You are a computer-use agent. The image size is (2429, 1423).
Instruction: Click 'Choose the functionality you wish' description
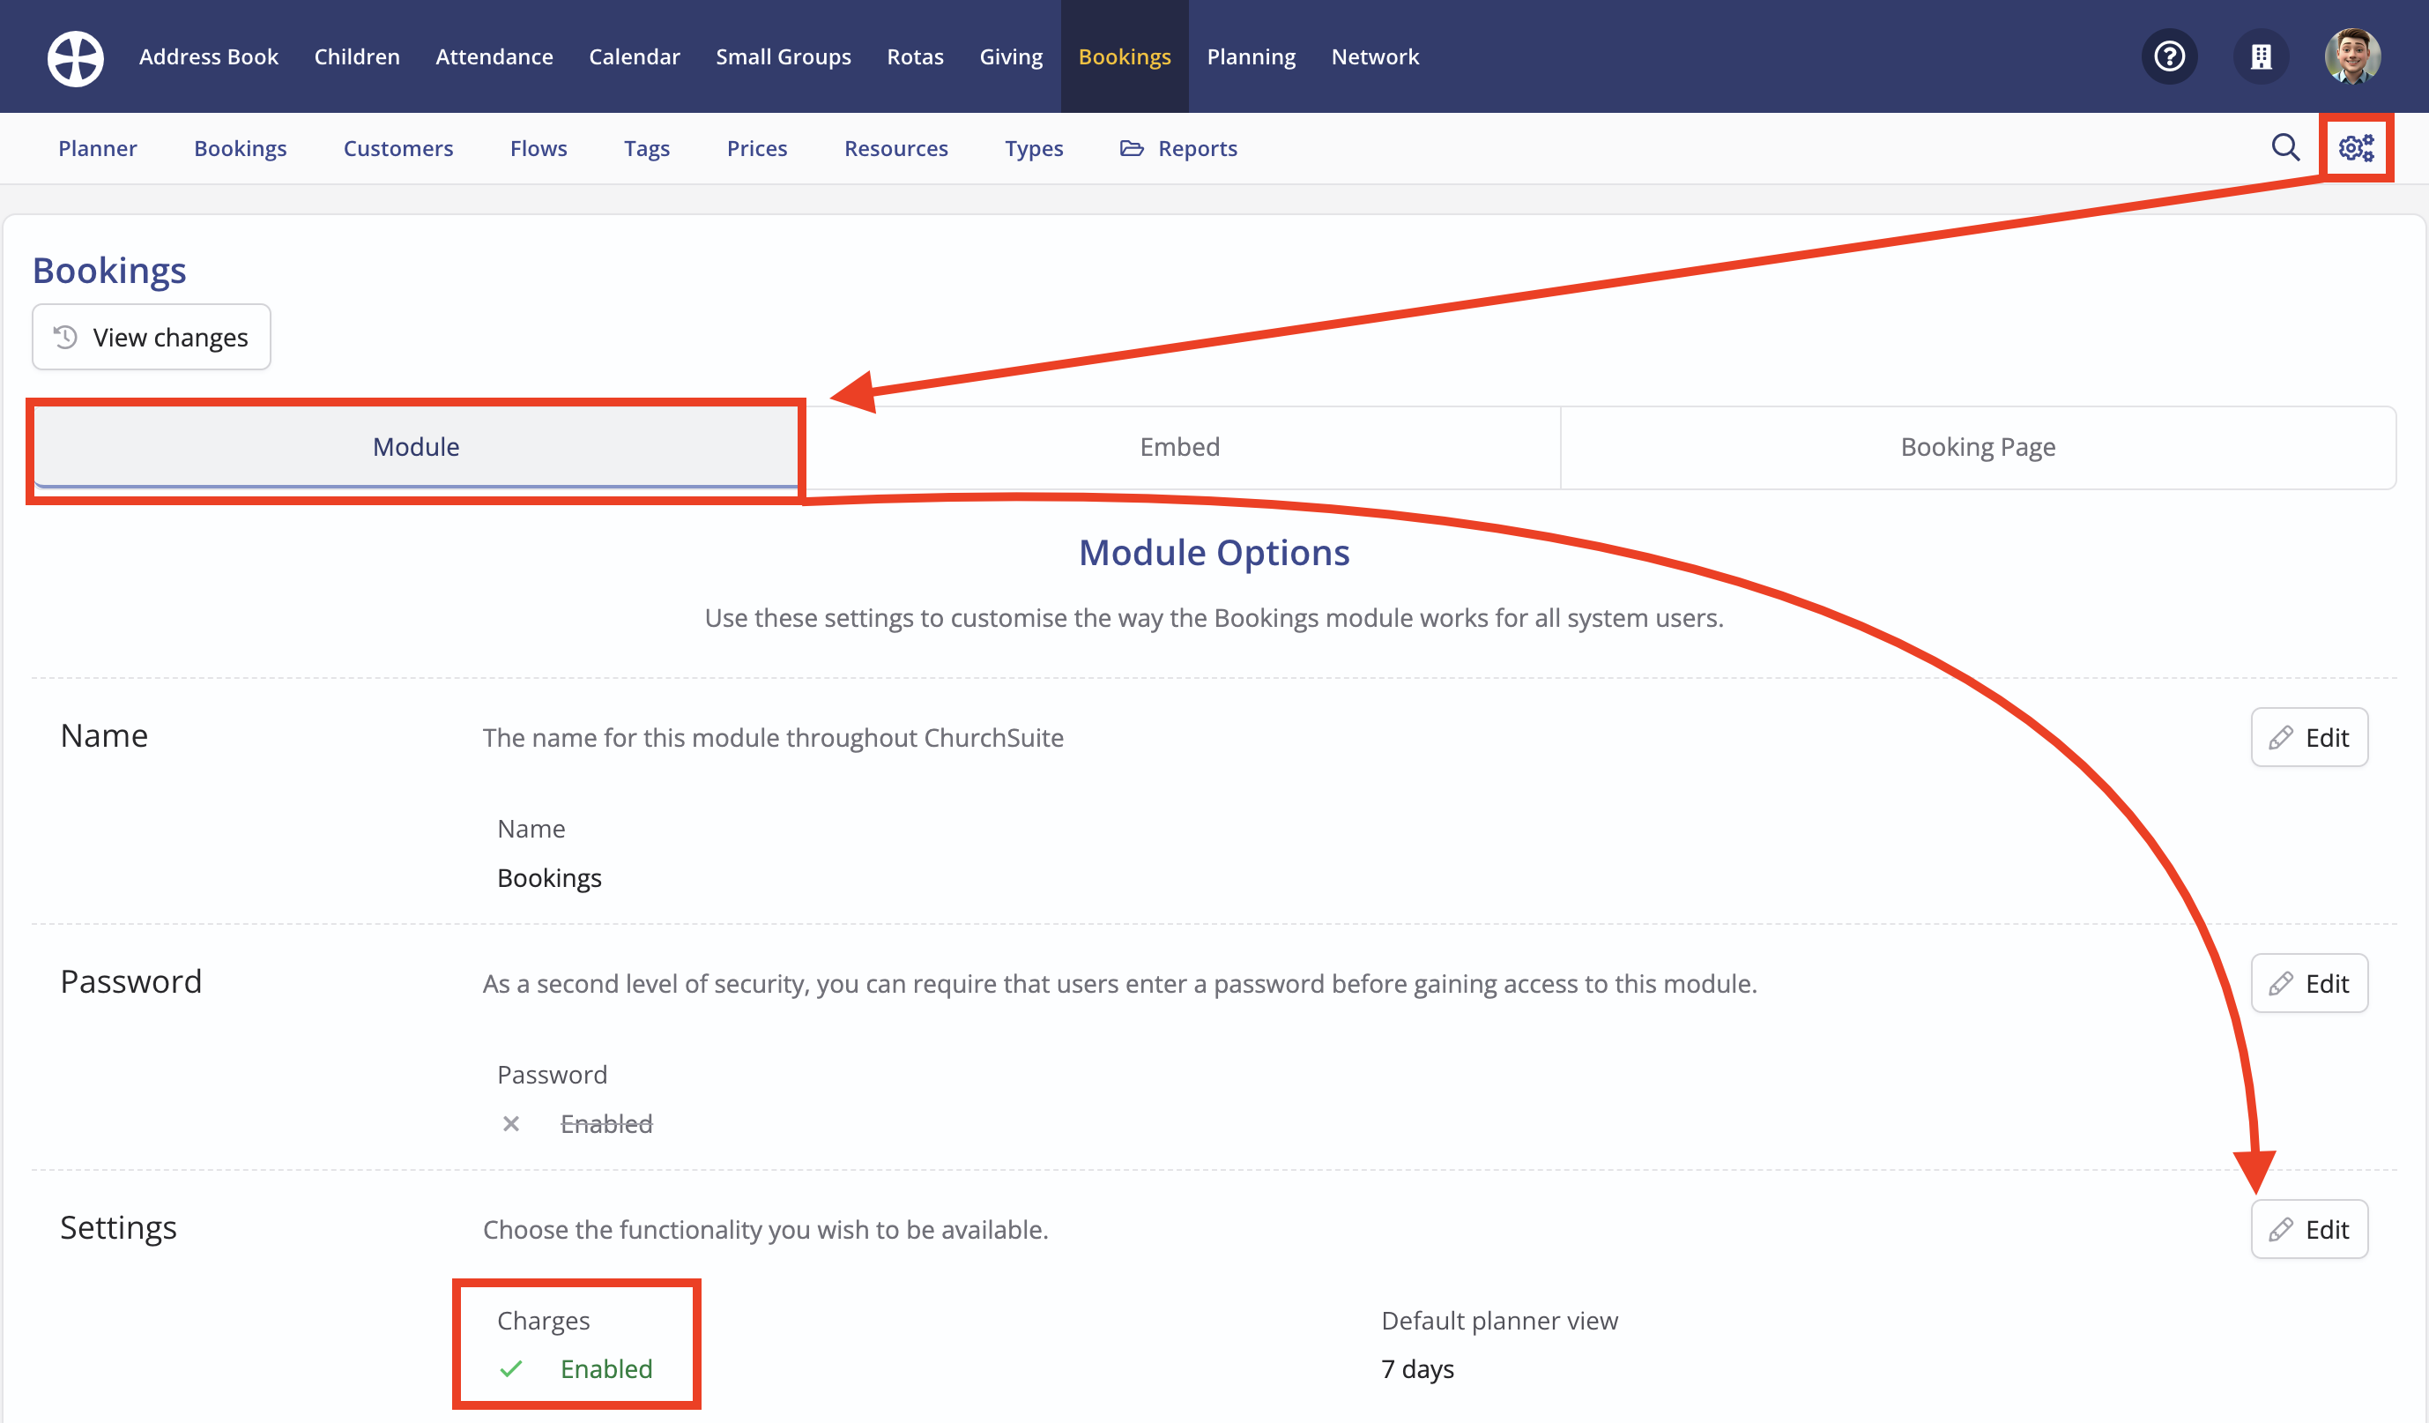click(x=765, y=1230)
